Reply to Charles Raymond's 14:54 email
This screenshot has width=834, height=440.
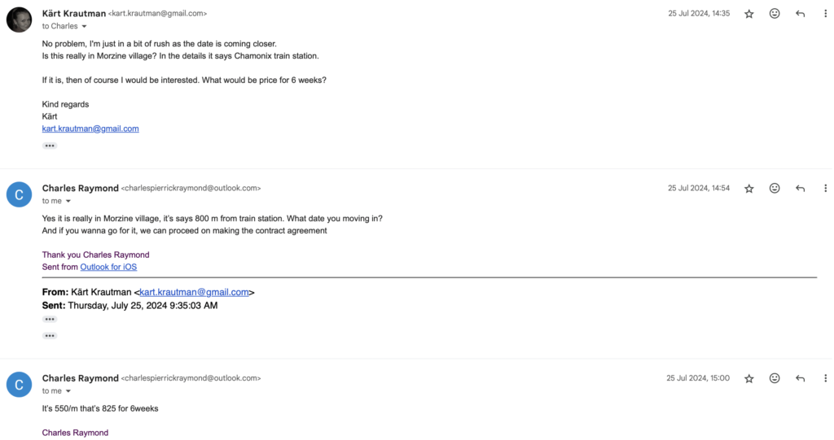coord(800,188)
